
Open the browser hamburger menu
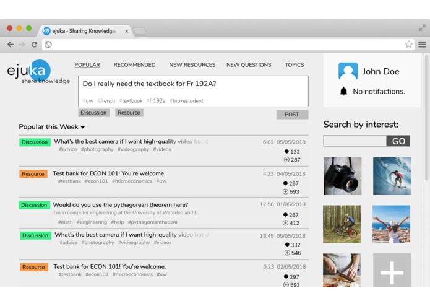[x=422, y=45]
